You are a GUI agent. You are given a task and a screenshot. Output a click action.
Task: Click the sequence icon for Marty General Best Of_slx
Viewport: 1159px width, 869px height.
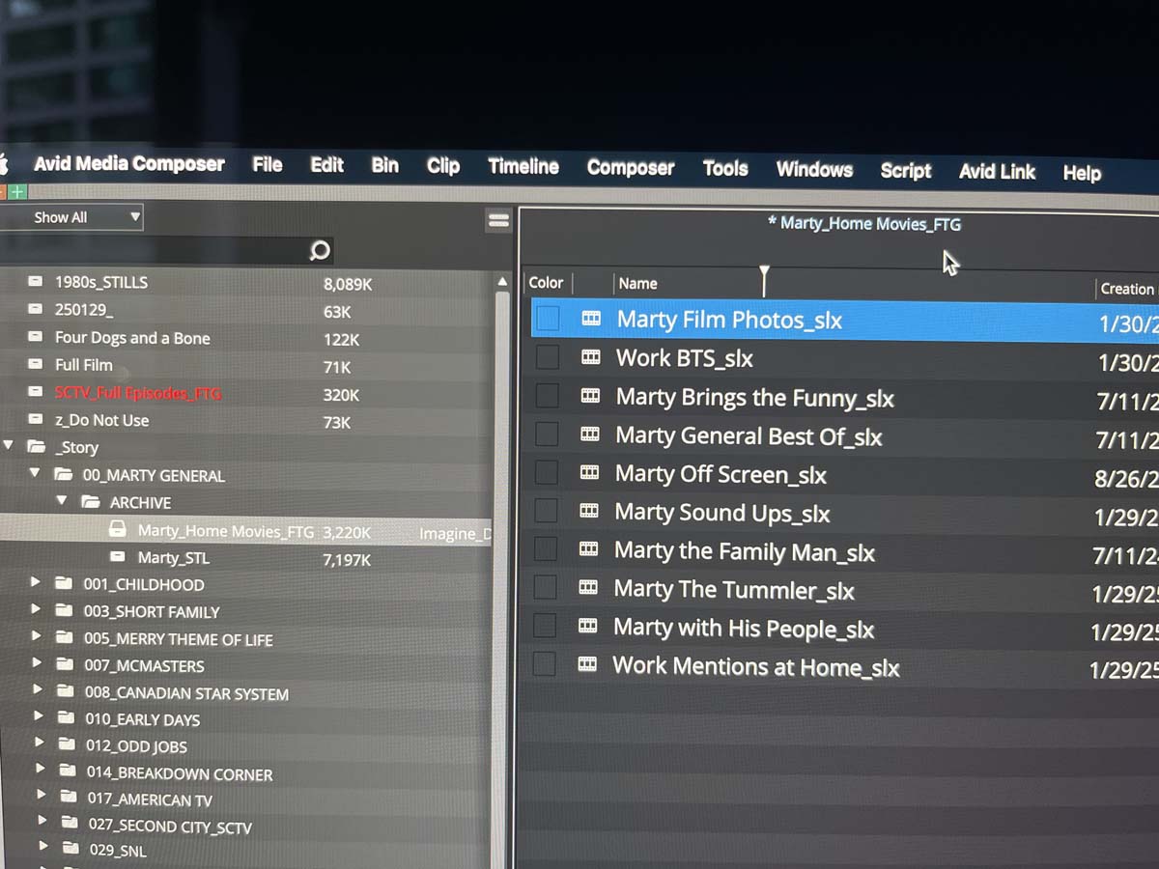pyautogui.click(x=589, y=434)
